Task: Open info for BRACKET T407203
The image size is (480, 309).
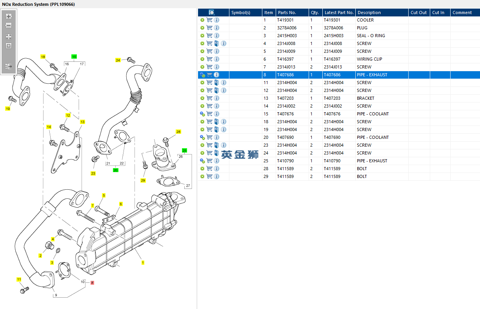Action: [216, 98]
